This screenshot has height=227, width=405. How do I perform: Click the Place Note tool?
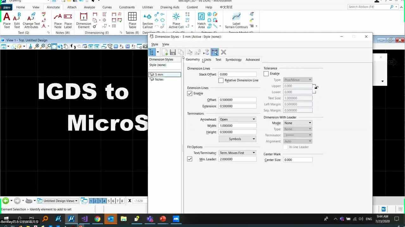(x=58, y=20)
